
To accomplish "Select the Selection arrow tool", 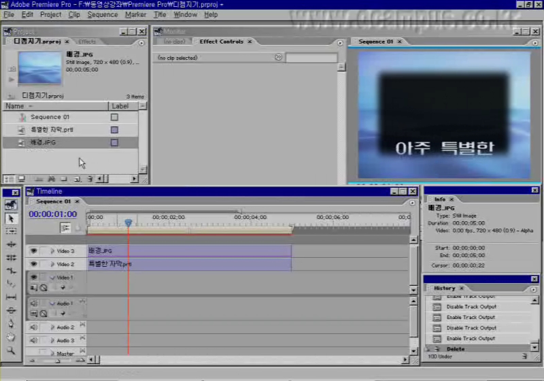I will (x=11, y=218).
